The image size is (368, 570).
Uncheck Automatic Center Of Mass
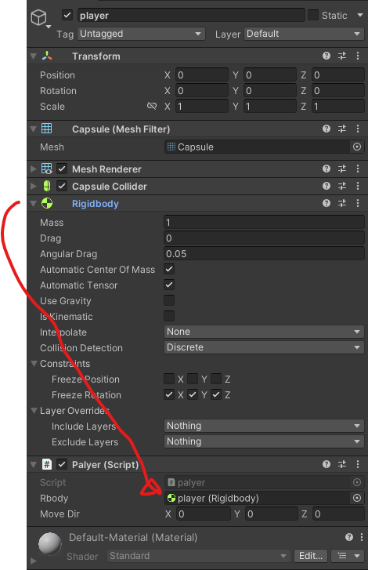(169, 270)
